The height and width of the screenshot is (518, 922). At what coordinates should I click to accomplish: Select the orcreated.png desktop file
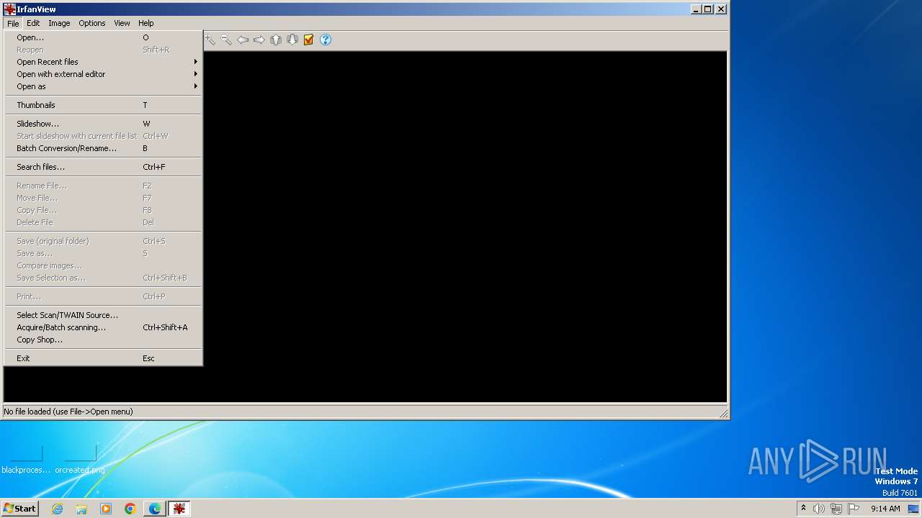(x=80, y=460)
